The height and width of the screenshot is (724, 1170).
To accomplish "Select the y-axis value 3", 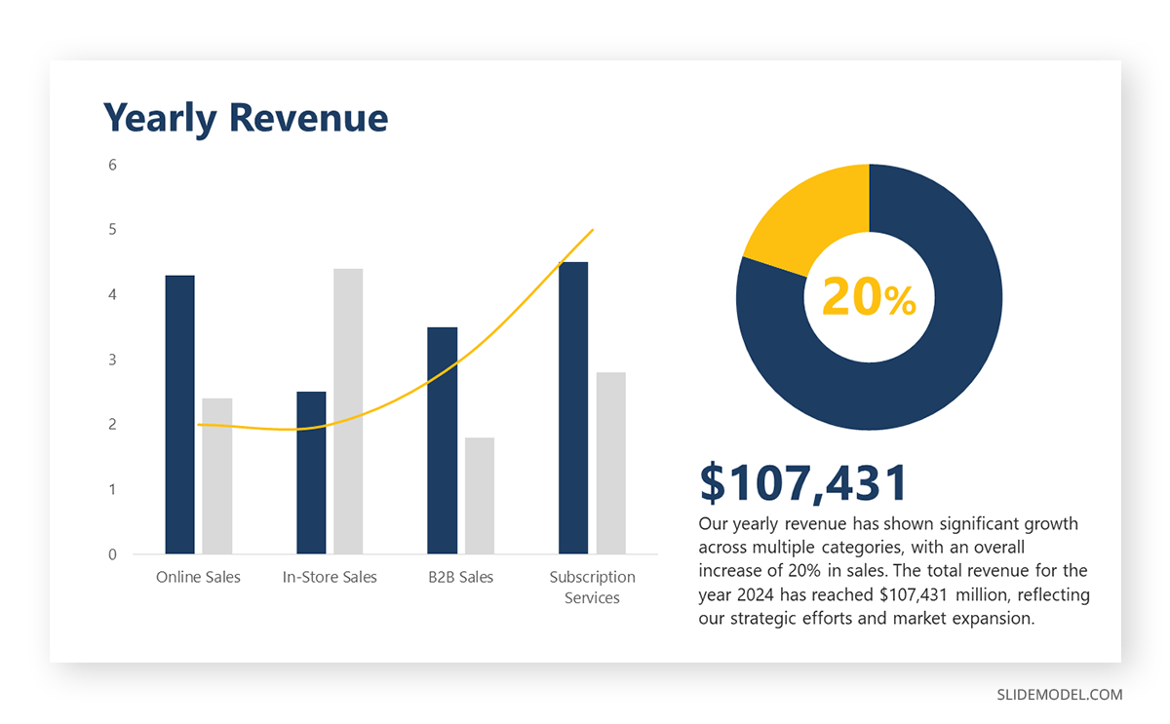I will tap(112, 360).
